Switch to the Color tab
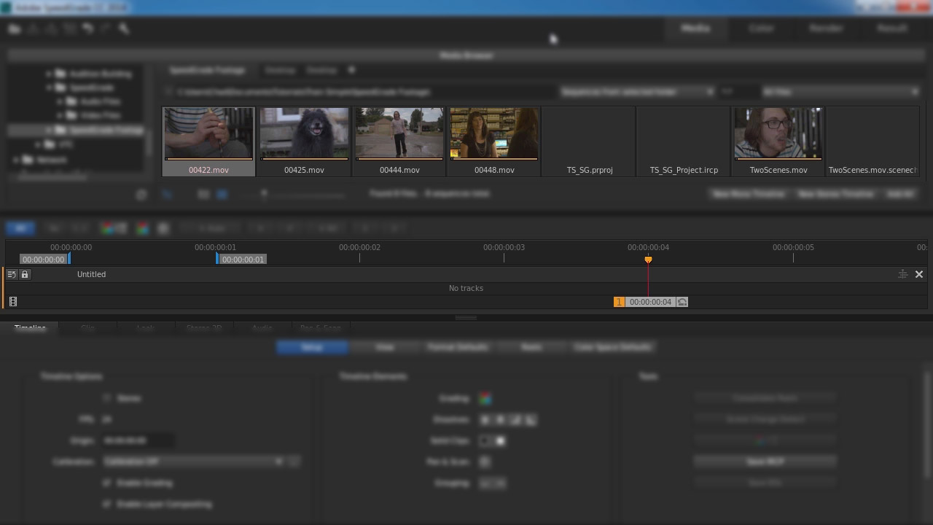933x525 pixels. [x=761, y=28]
